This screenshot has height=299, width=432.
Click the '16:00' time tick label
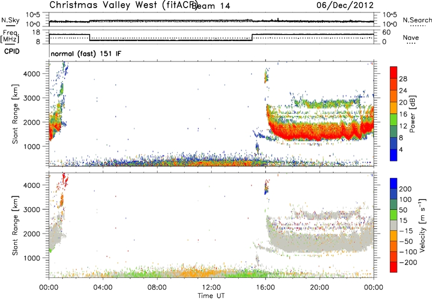pyautogui.click(x=266, y=288)
